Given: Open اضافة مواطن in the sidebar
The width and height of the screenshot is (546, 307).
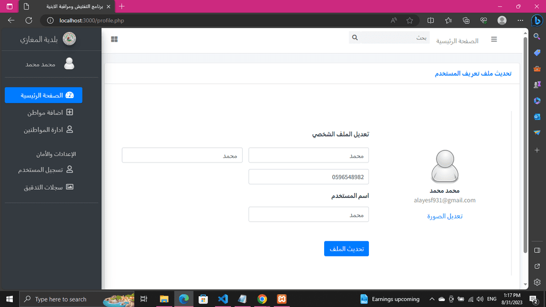Looking at the screenshot, I should coord(50,112).
